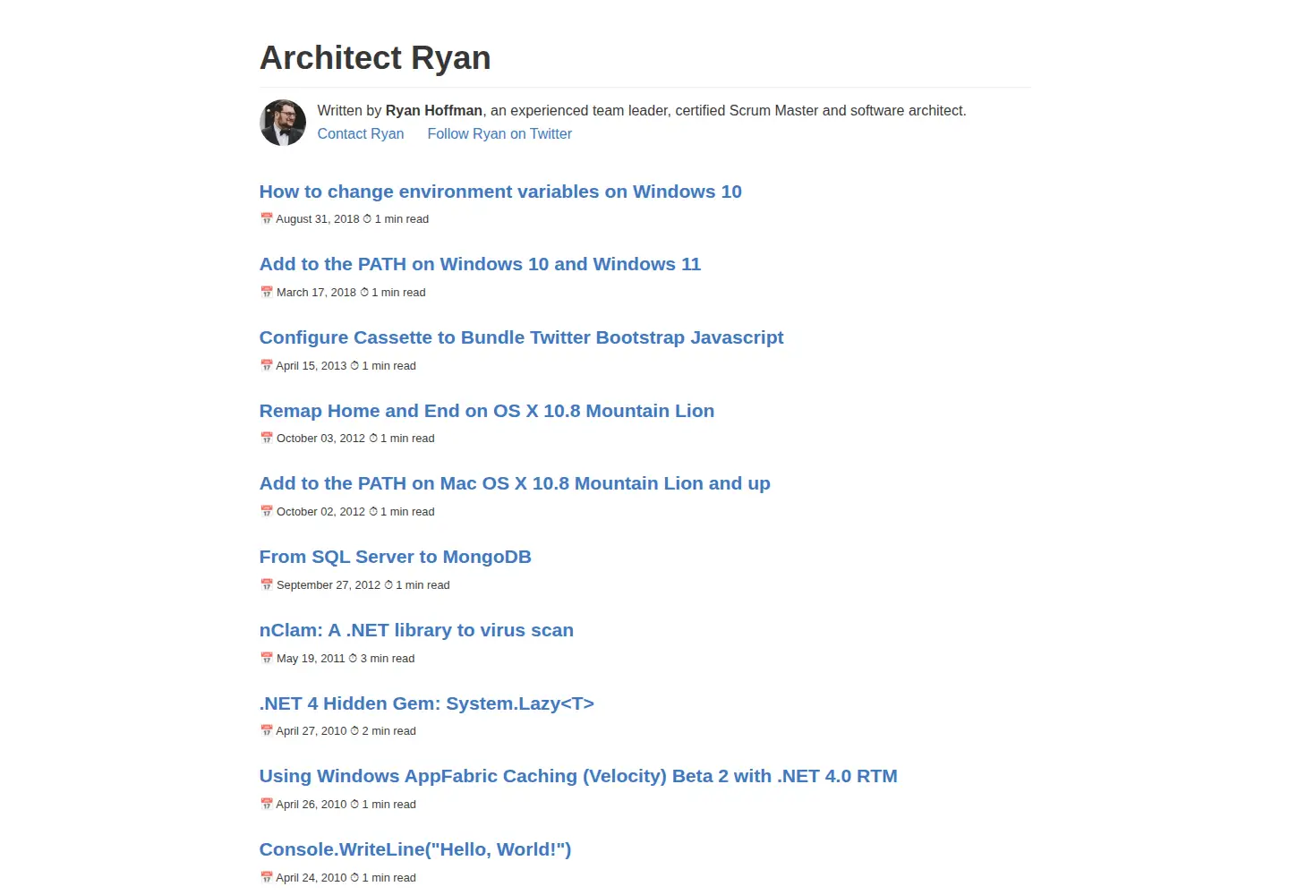Viewport: 1289px width, 895px height.
Task: Open 'Remap Home and End on OS X' post
Action: pyautogui.click(x=487, y=411)
